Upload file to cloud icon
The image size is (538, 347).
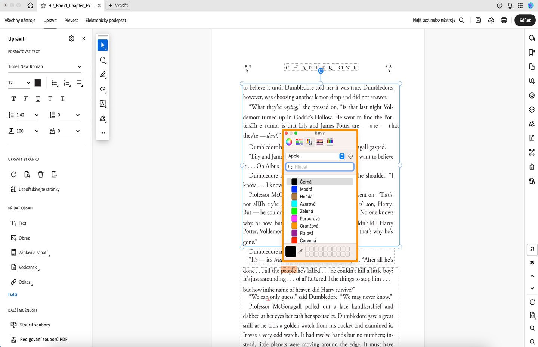coord(491,20)
